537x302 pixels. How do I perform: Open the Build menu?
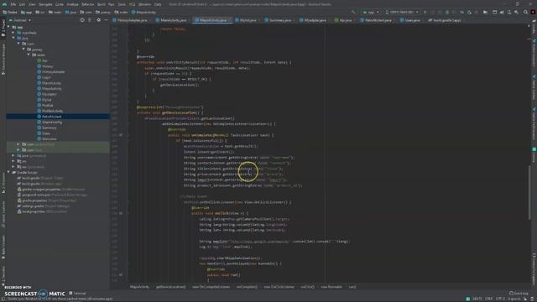(x=102, y=4)
